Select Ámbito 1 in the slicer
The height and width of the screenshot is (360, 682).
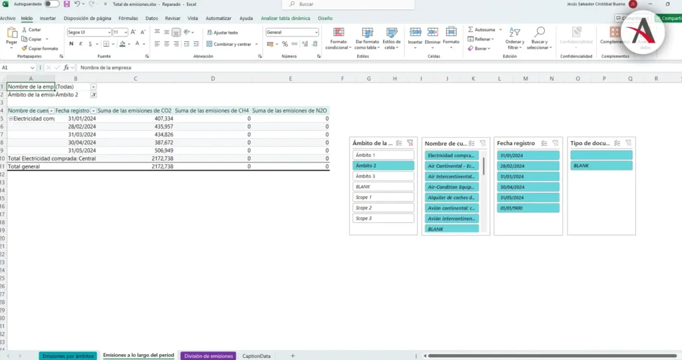click(x=383, y=155)
